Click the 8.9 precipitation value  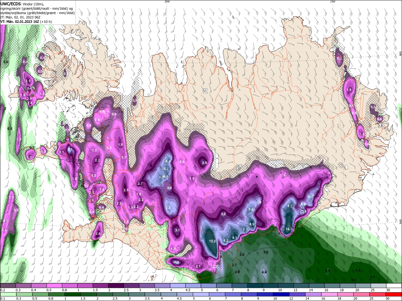252,224
